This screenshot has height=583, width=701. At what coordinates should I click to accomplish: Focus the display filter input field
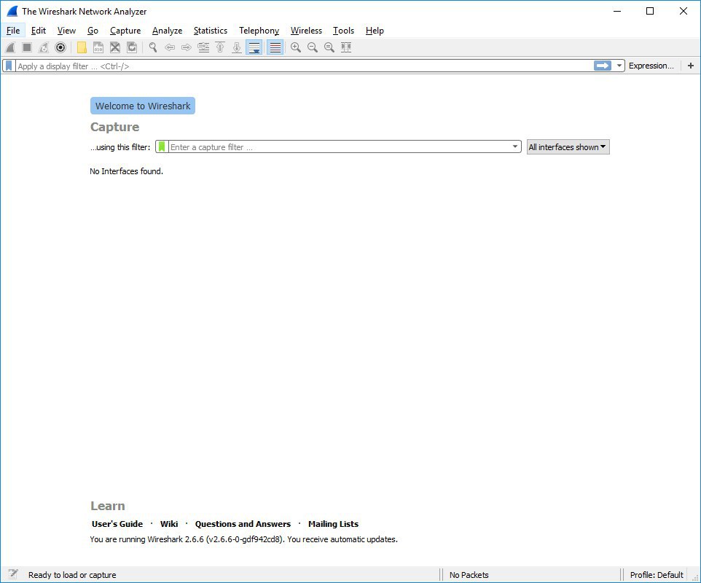(304, 66)
